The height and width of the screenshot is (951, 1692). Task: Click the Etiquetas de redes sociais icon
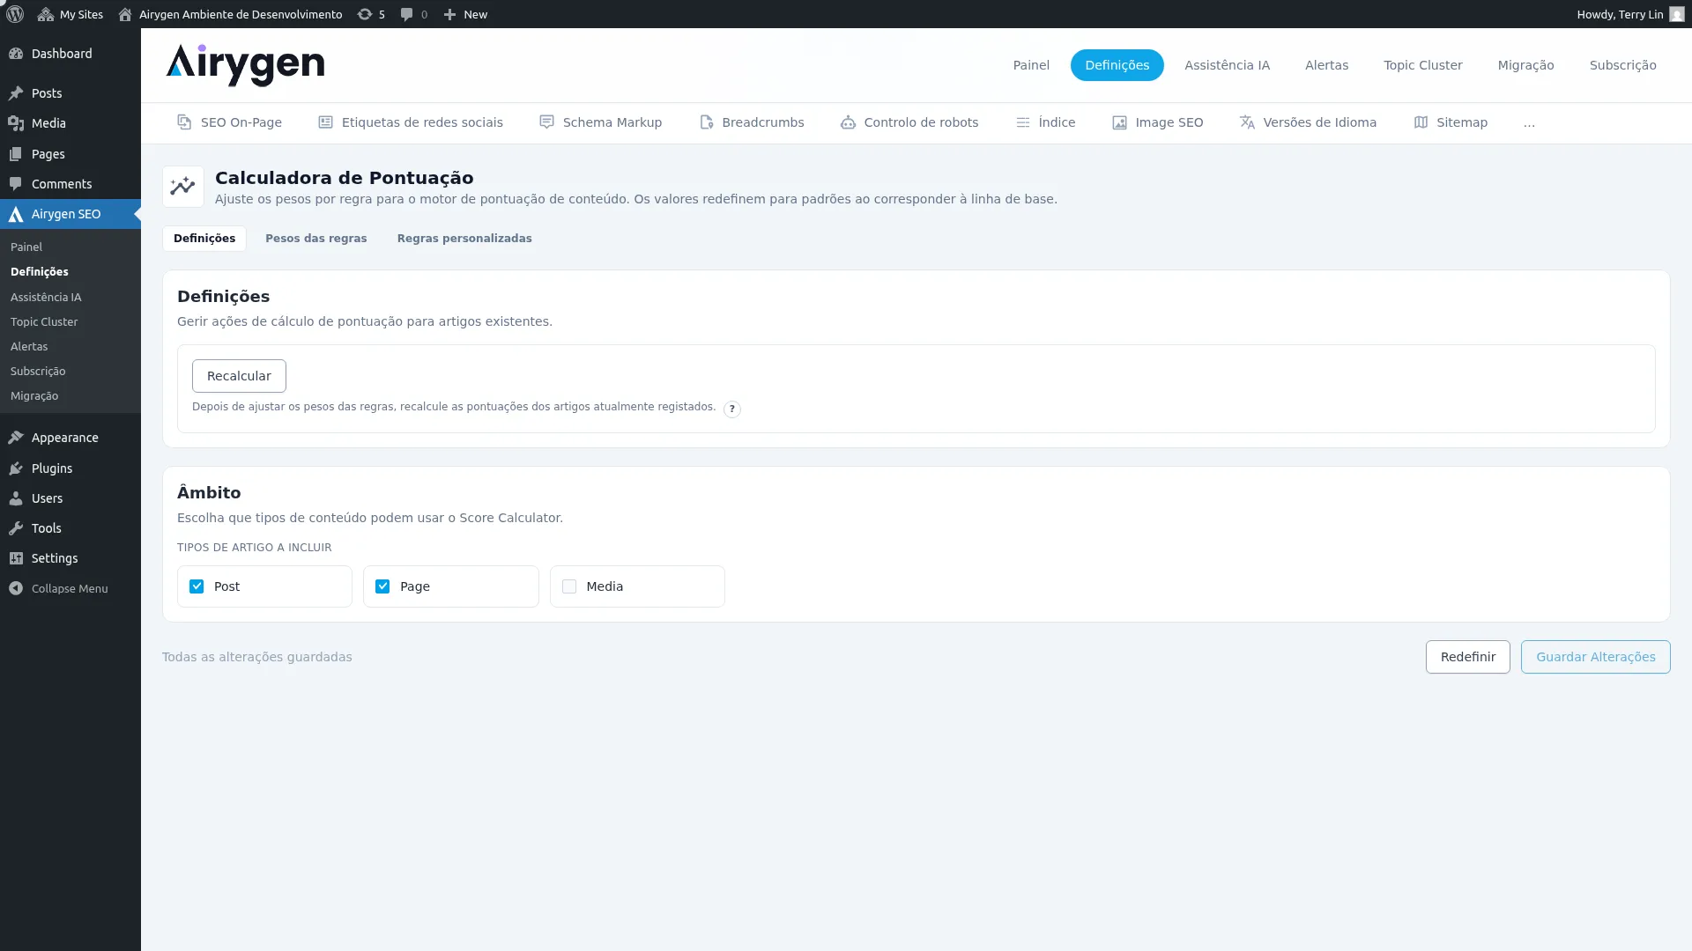(325, 122)
